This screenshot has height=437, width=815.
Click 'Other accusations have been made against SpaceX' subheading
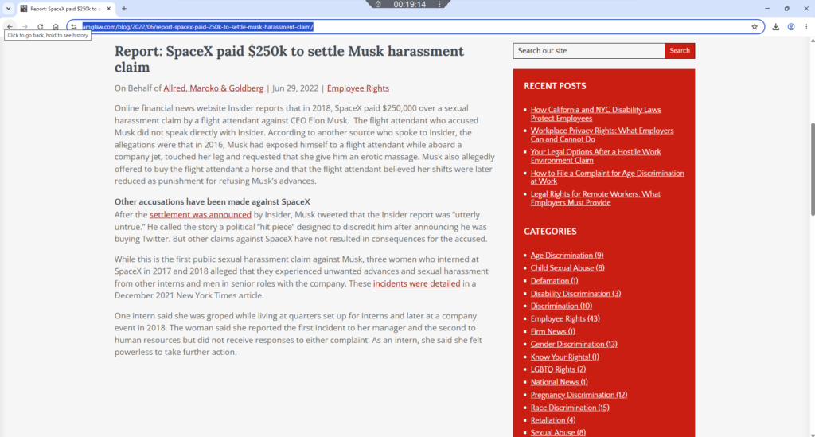click(212, 201)
